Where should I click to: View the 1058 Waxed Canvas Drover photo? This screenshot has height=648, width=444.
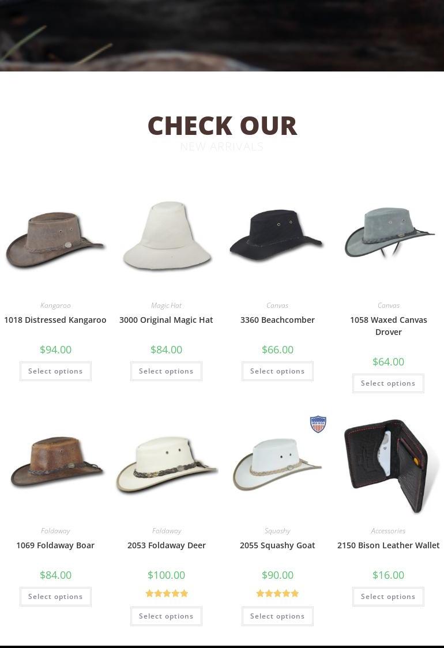(388, 233)
